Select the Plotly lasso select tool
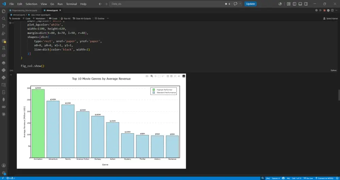Screen dimensions: 340x180 163,76
